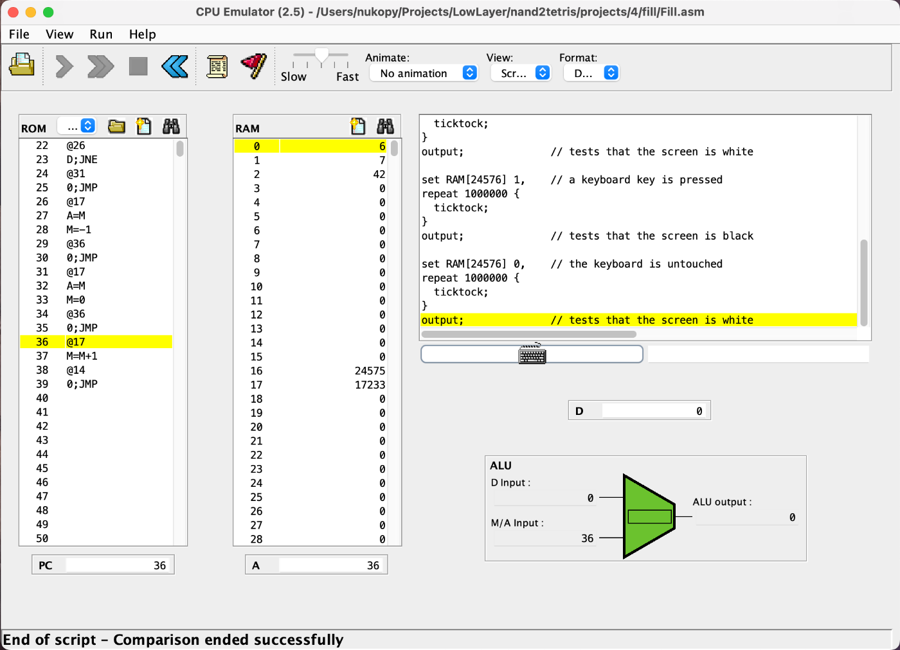
Task: Click the ROM search binoculars icon
Action: click(171, 127)
